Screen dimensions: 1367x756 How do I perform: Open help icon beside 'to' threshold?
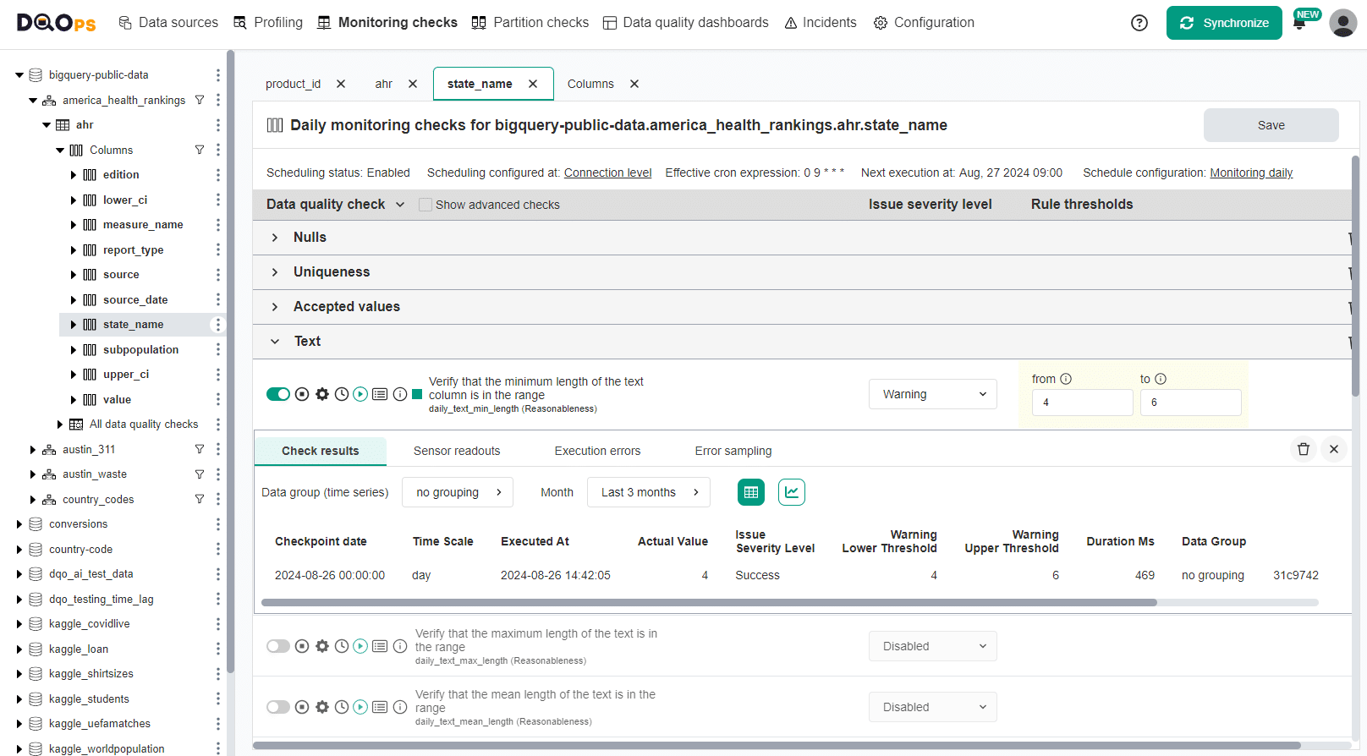(1161, 379)
